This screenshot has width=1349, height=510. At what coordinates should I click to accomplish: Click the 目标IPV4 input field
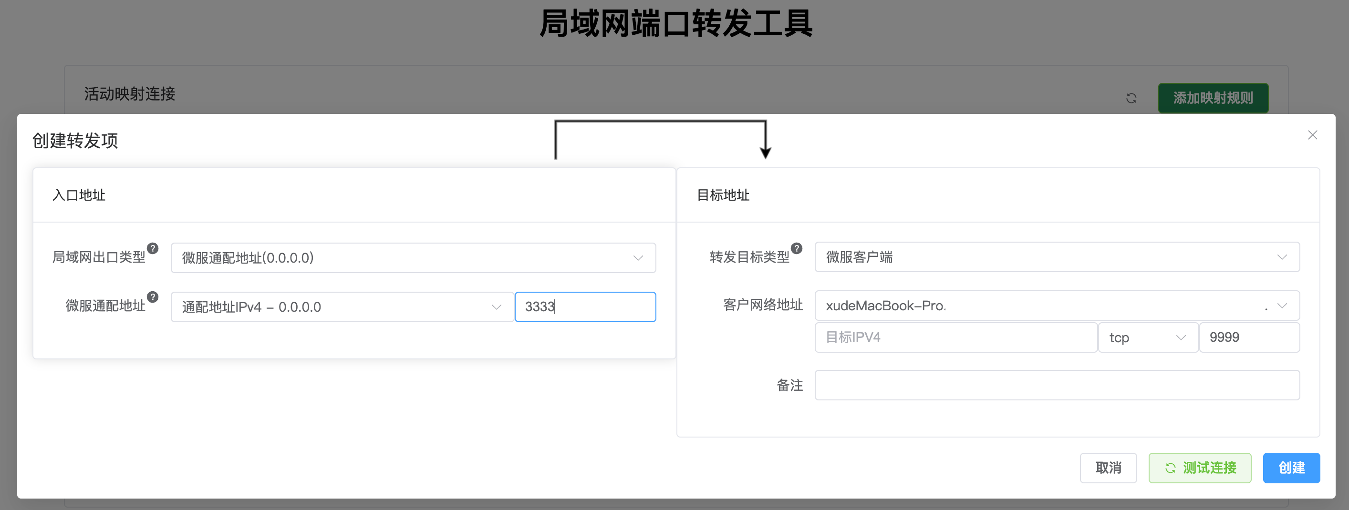956,337
